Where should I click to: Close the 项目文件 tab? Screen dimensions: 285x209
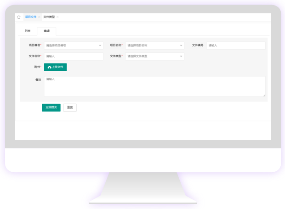[x=39, y=17]
